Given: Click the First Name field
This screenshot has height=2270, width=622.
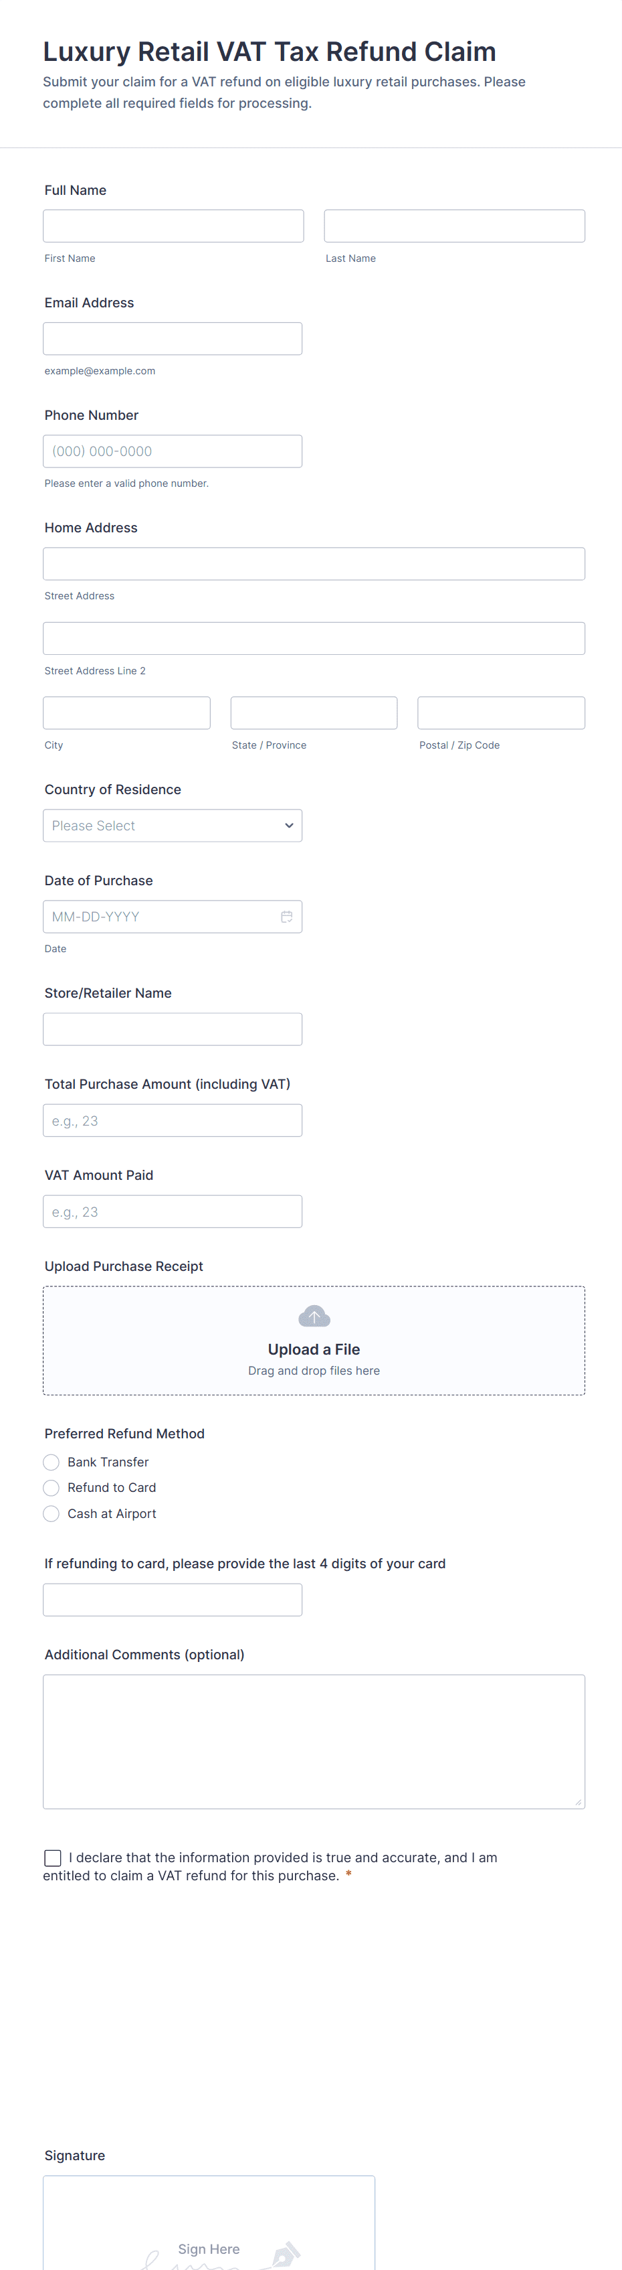Looking at the screenshot, I should click(x=173, y=226).
